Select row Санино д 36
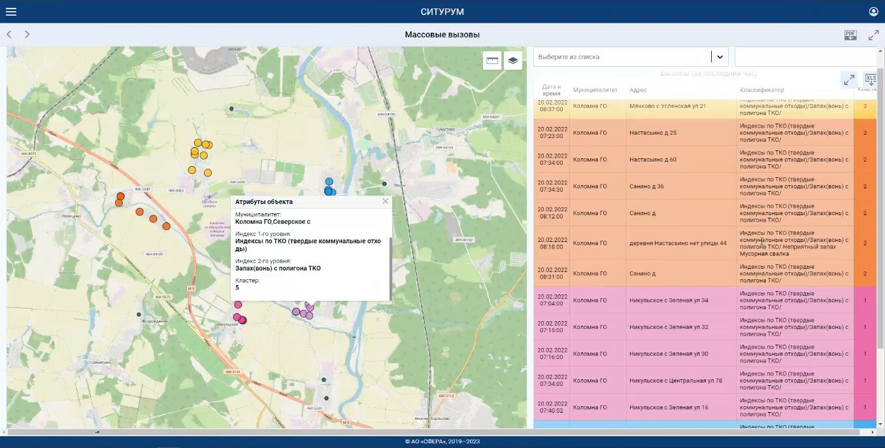Viewport: 885px width, 448px height. click(x=705, y=186)
